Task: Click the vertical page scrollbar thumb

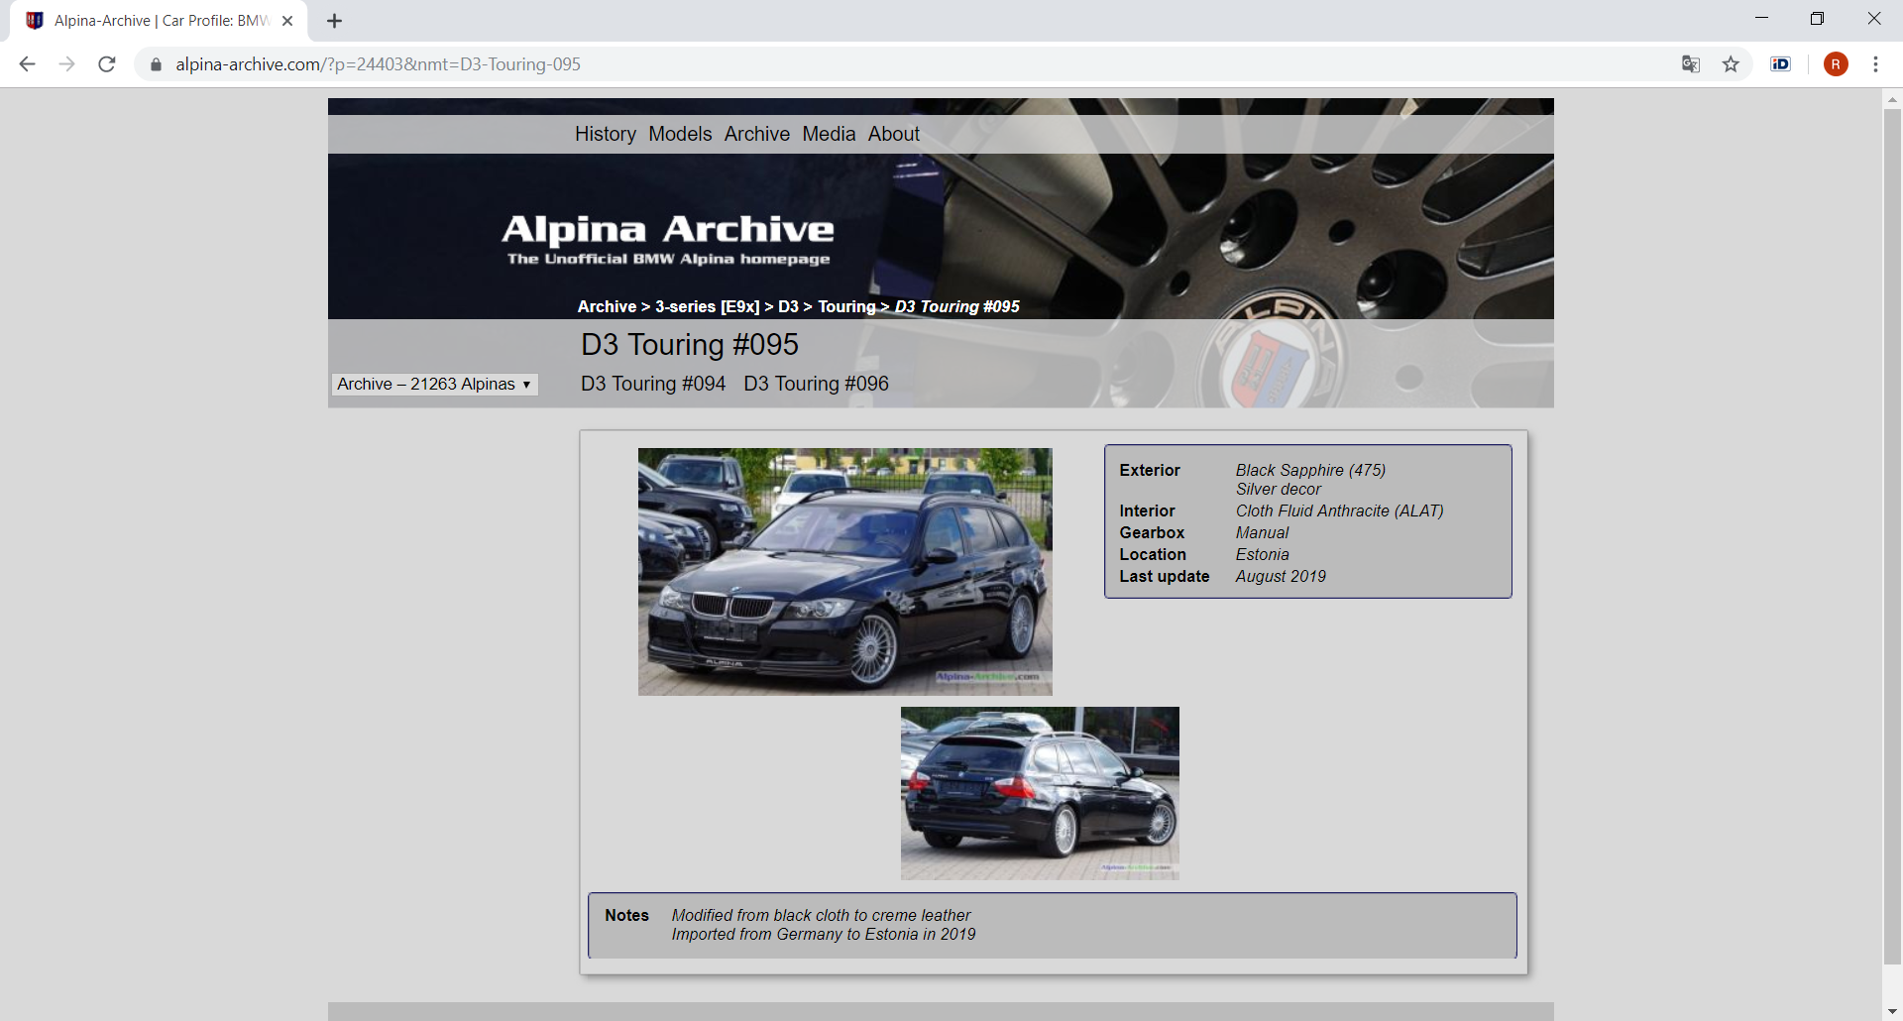Action: click(1892, 535)
